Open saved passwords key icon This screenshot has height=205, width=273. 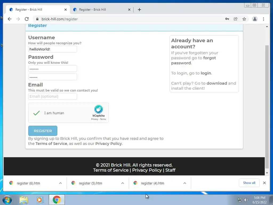[x=227, y=19]
